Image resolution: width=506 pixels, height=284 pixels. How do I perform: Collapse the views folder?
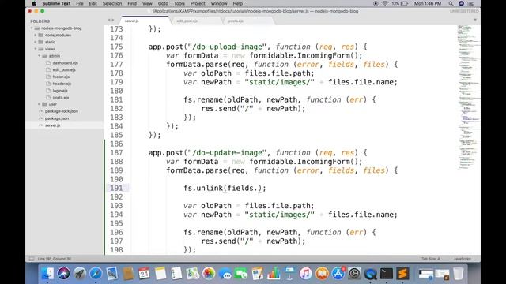tap(36, 49)
